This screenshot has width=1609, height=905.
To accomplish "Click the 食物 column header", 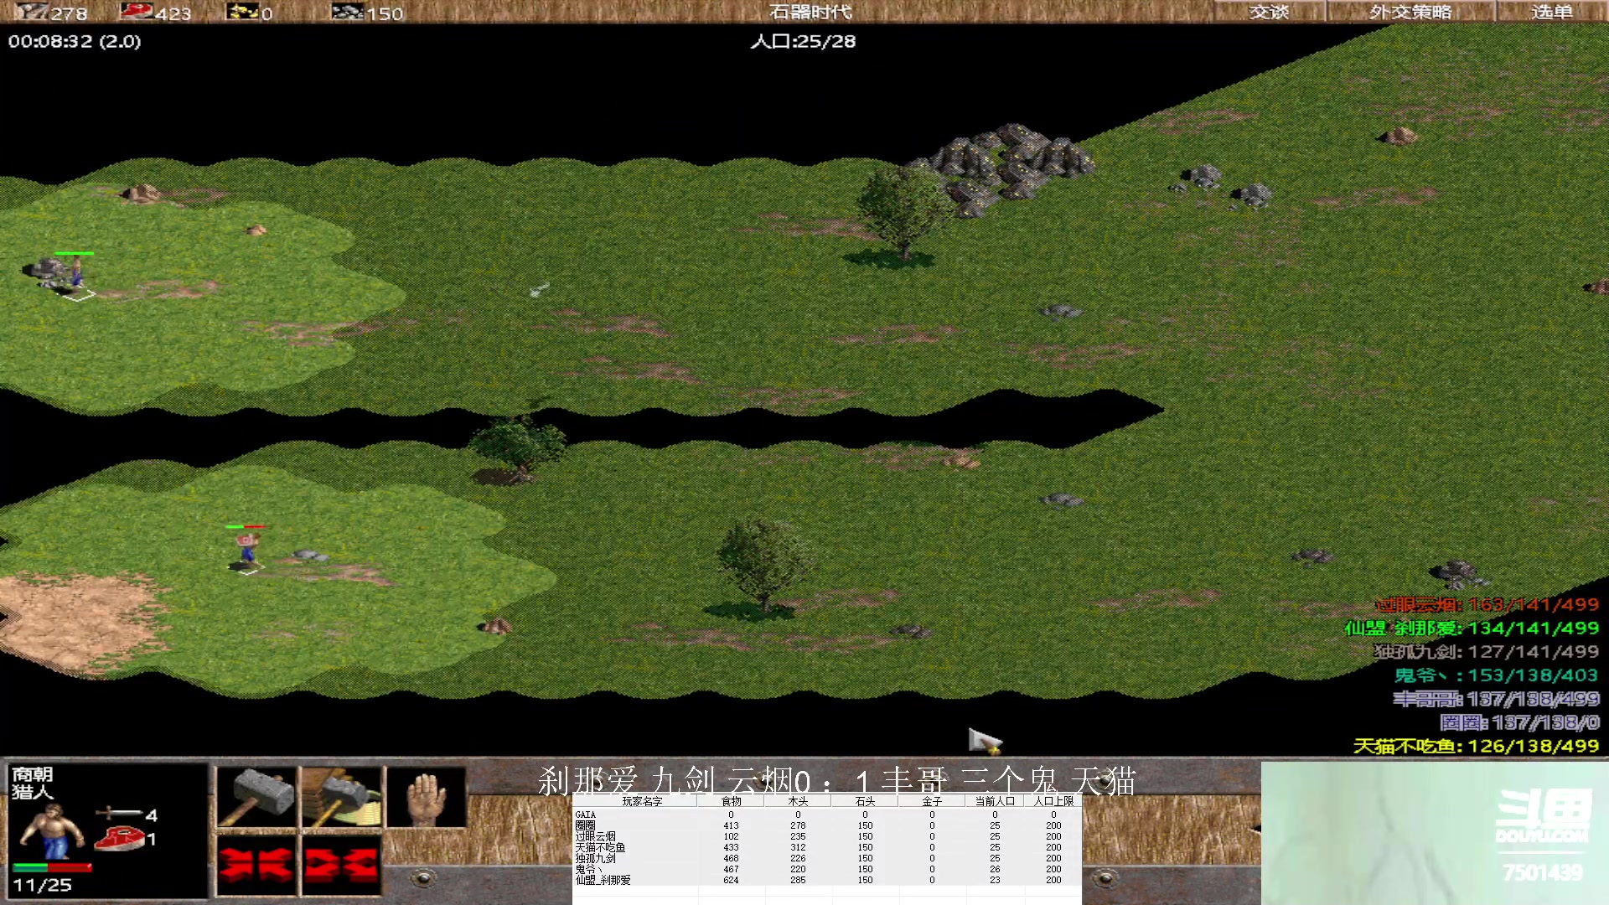I will 731,801.
